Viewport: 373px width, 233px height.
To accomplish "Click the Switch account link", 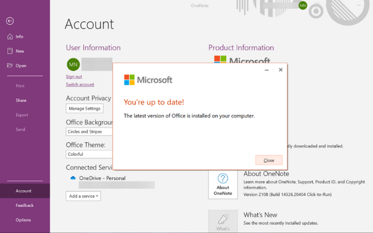I will click(x=80, y=85).
